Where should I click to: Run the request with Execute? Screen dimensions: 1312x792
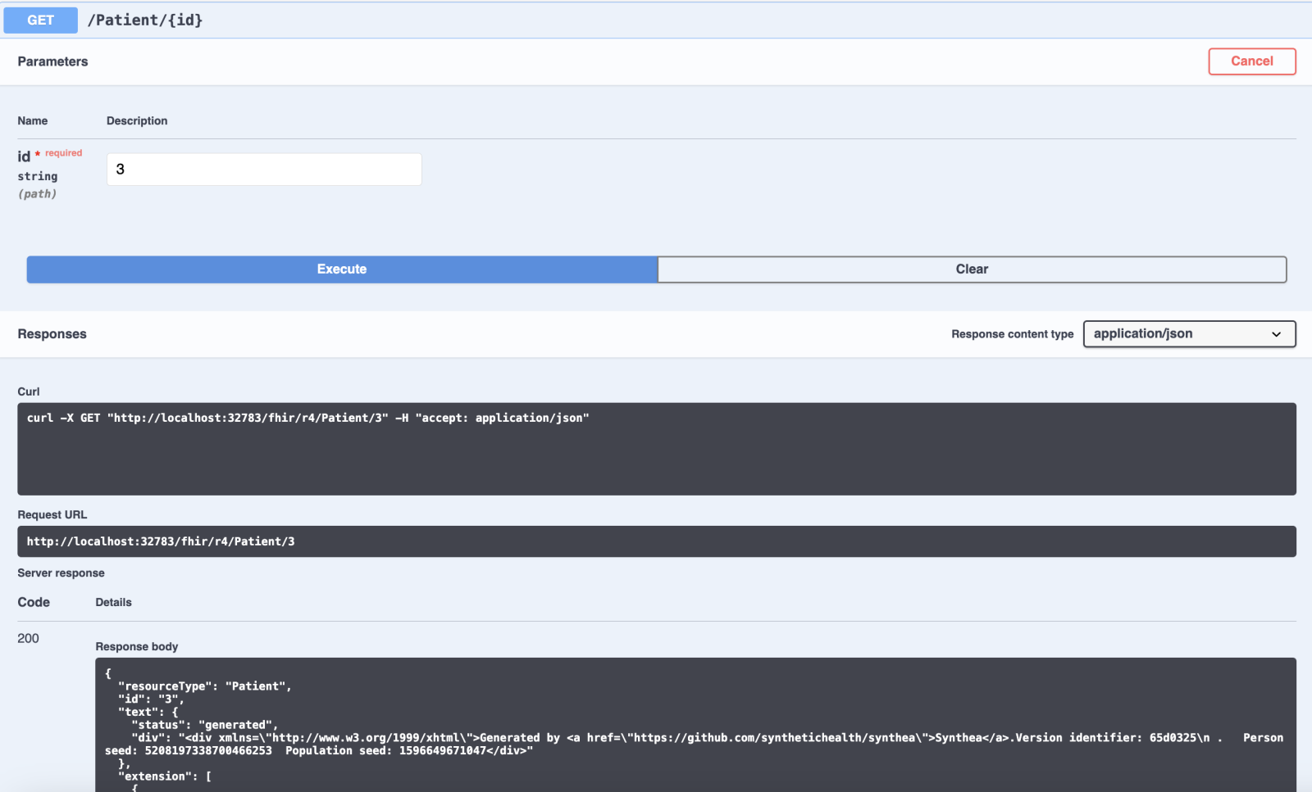pos(342,269)
